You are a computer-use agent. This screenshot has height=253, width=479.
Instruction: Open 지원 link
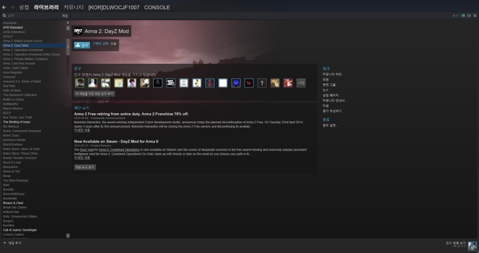point(326,106)
